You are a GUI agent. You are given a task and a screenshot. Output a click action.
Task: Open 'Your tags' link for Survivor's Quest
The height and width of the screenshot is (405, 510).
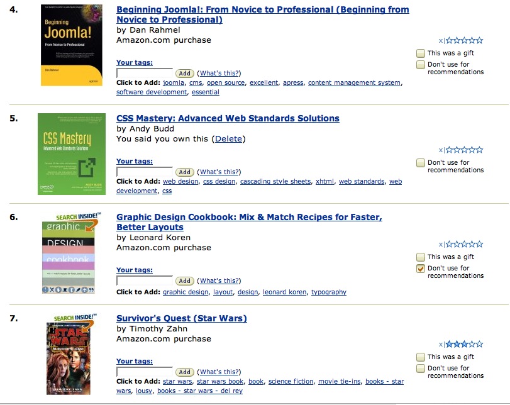(135, 361)
